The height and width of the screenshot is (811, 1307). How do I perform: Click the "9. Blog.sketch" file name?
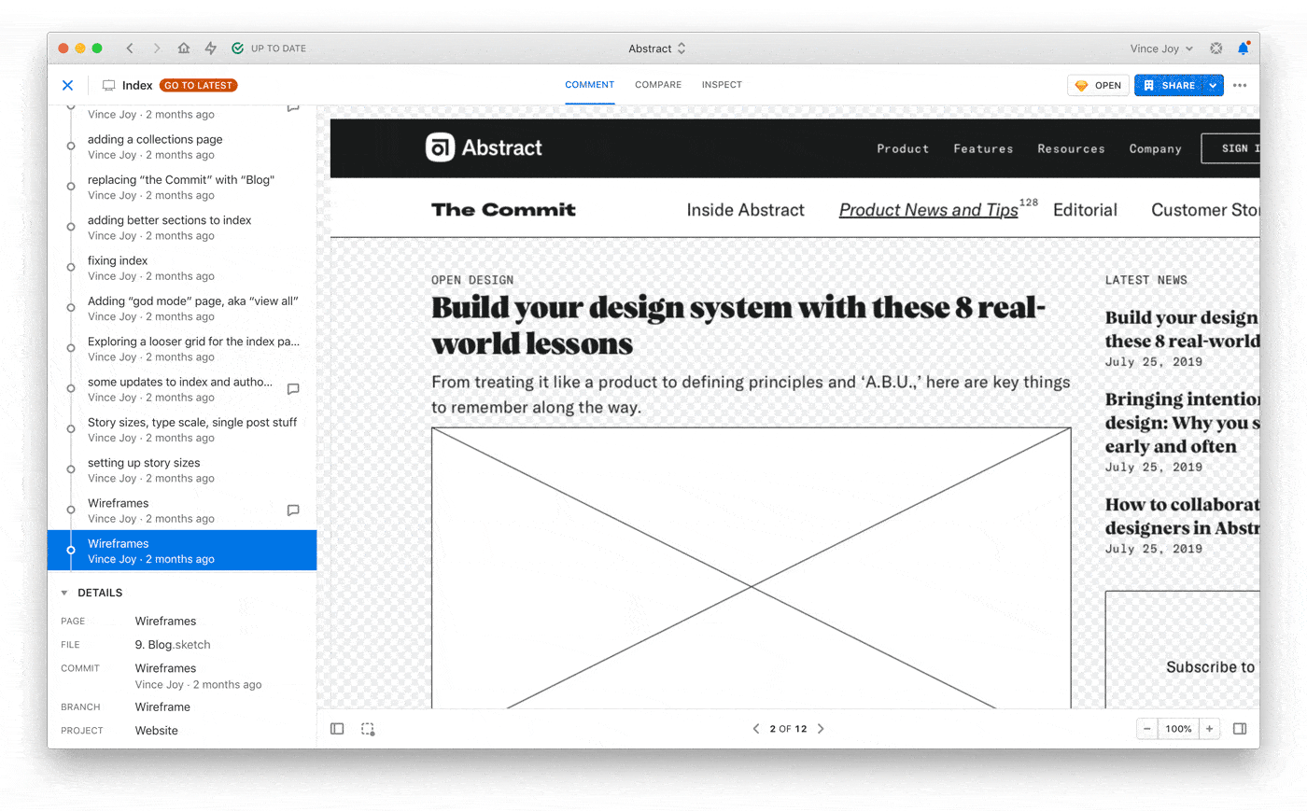click(173, 645)
